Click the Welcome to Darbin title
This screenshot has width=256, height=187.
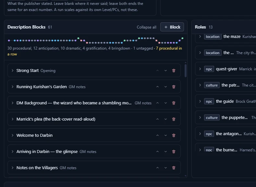click(x=34, y=135)
